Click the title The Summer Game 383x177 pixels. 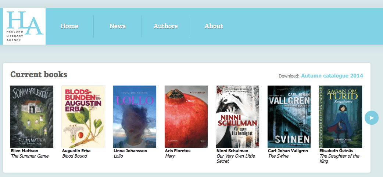click(x=29, y=156)
